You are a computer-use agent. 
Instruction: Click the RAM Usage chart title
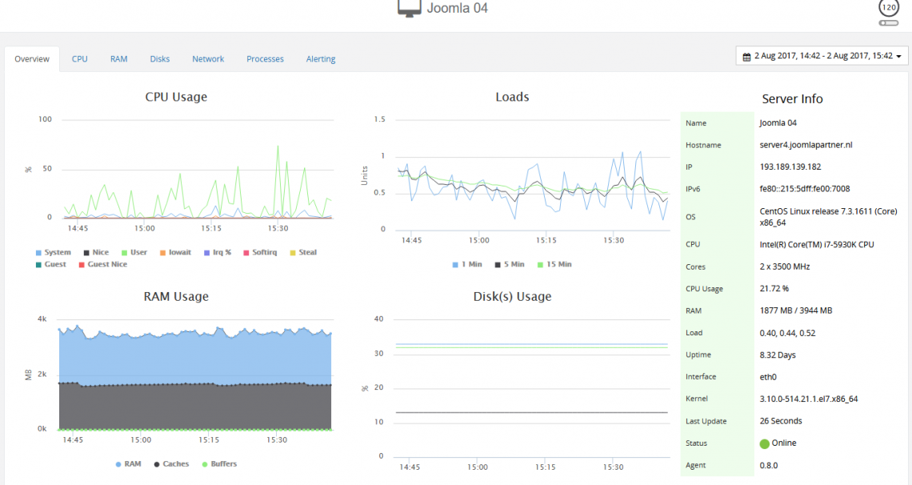(176, 297)
